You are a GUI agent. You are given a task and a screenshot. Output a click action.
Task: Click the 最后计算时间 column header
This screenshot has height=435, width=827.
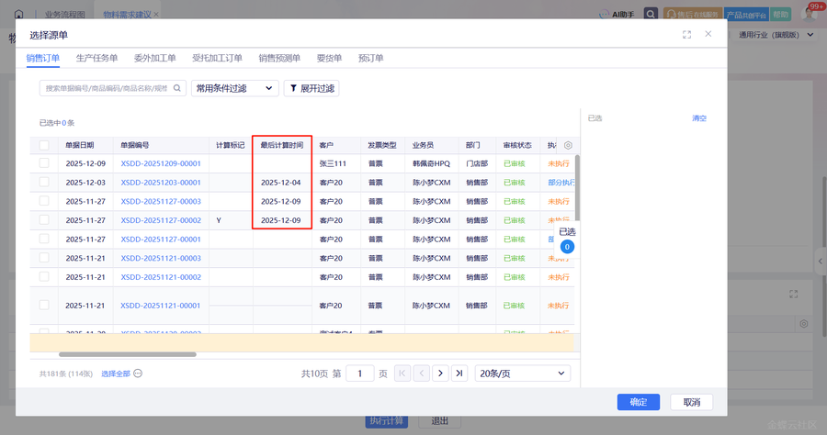(282, 145)
